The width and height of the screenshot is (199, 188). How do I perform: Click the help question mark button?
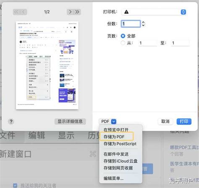[11, 122]
